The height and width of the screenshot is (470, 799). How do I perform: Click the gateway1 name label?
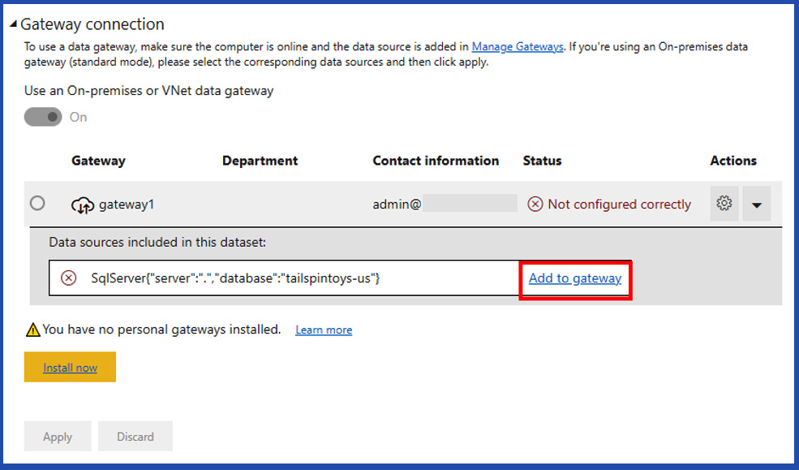click(127, 205)
